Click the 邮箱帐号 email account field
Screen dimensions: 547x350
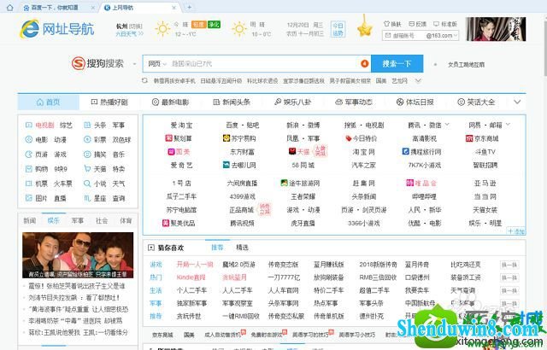pos(403,36)
